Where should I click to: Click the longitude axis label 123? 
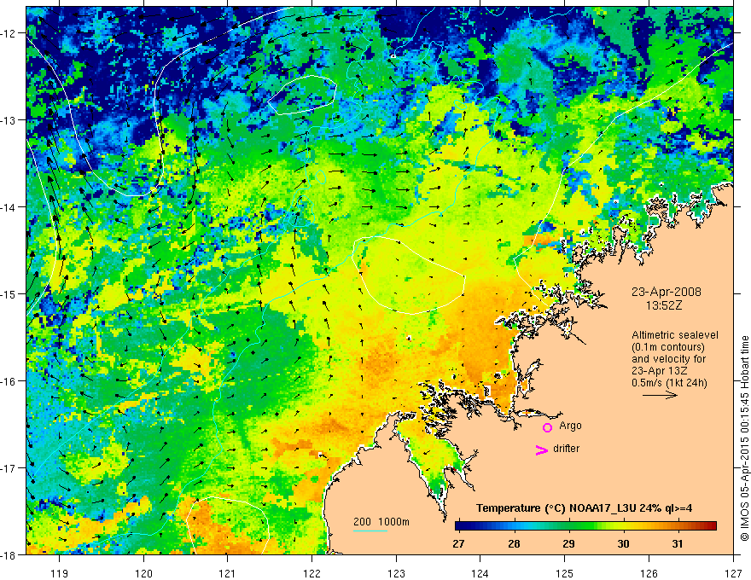(396, 573)
